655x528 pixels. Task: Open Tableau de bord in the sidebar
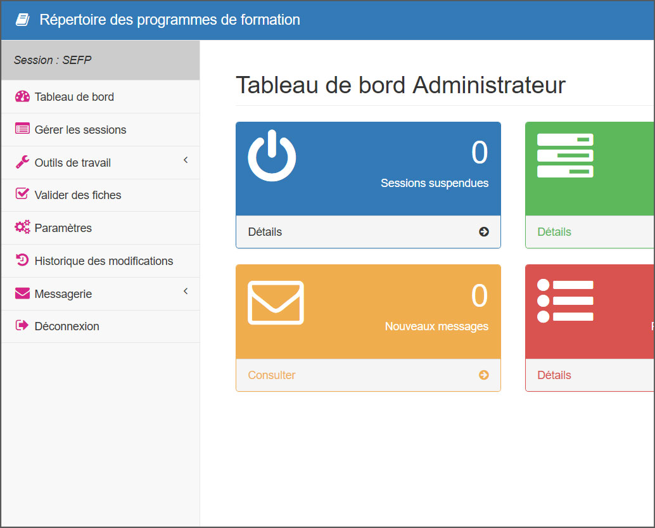click(100, 96)
